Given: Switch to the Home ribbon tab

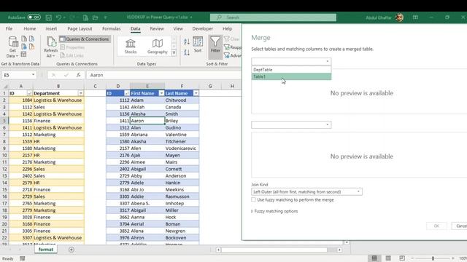Looking at the screenshot, I should pyautogui.click(x=29, y=28).
